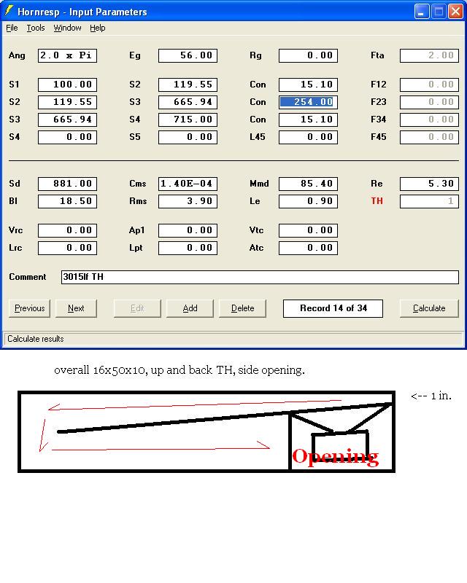Click the S3 field in the second column
Viewport: 467px width, 583px height.
[x=188, y=102]
